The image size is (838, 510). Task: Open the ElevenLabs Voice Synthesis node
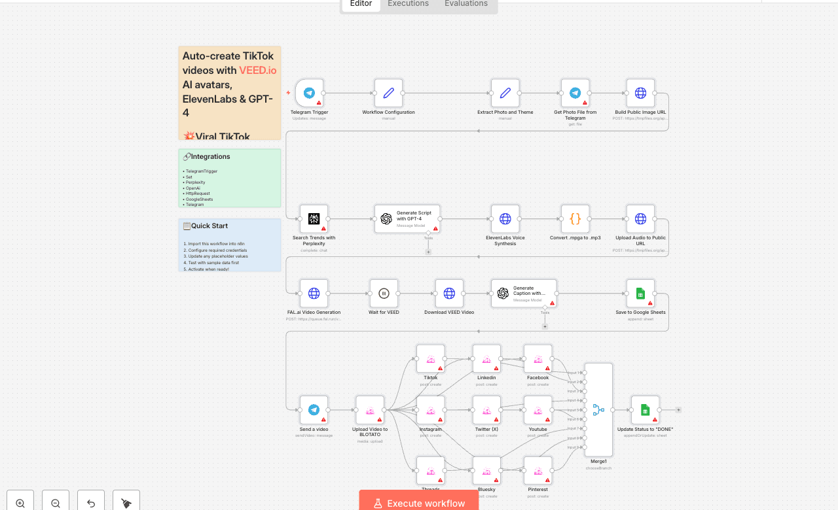(505, 218)
